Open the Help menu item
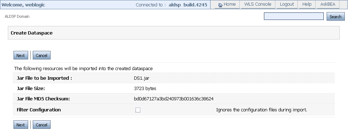 pyautogui.click(x=307, y=4)
